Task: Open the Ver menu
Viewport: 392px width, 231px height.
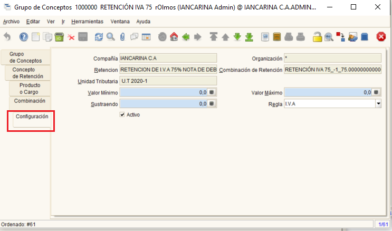Action: [51, 22]
